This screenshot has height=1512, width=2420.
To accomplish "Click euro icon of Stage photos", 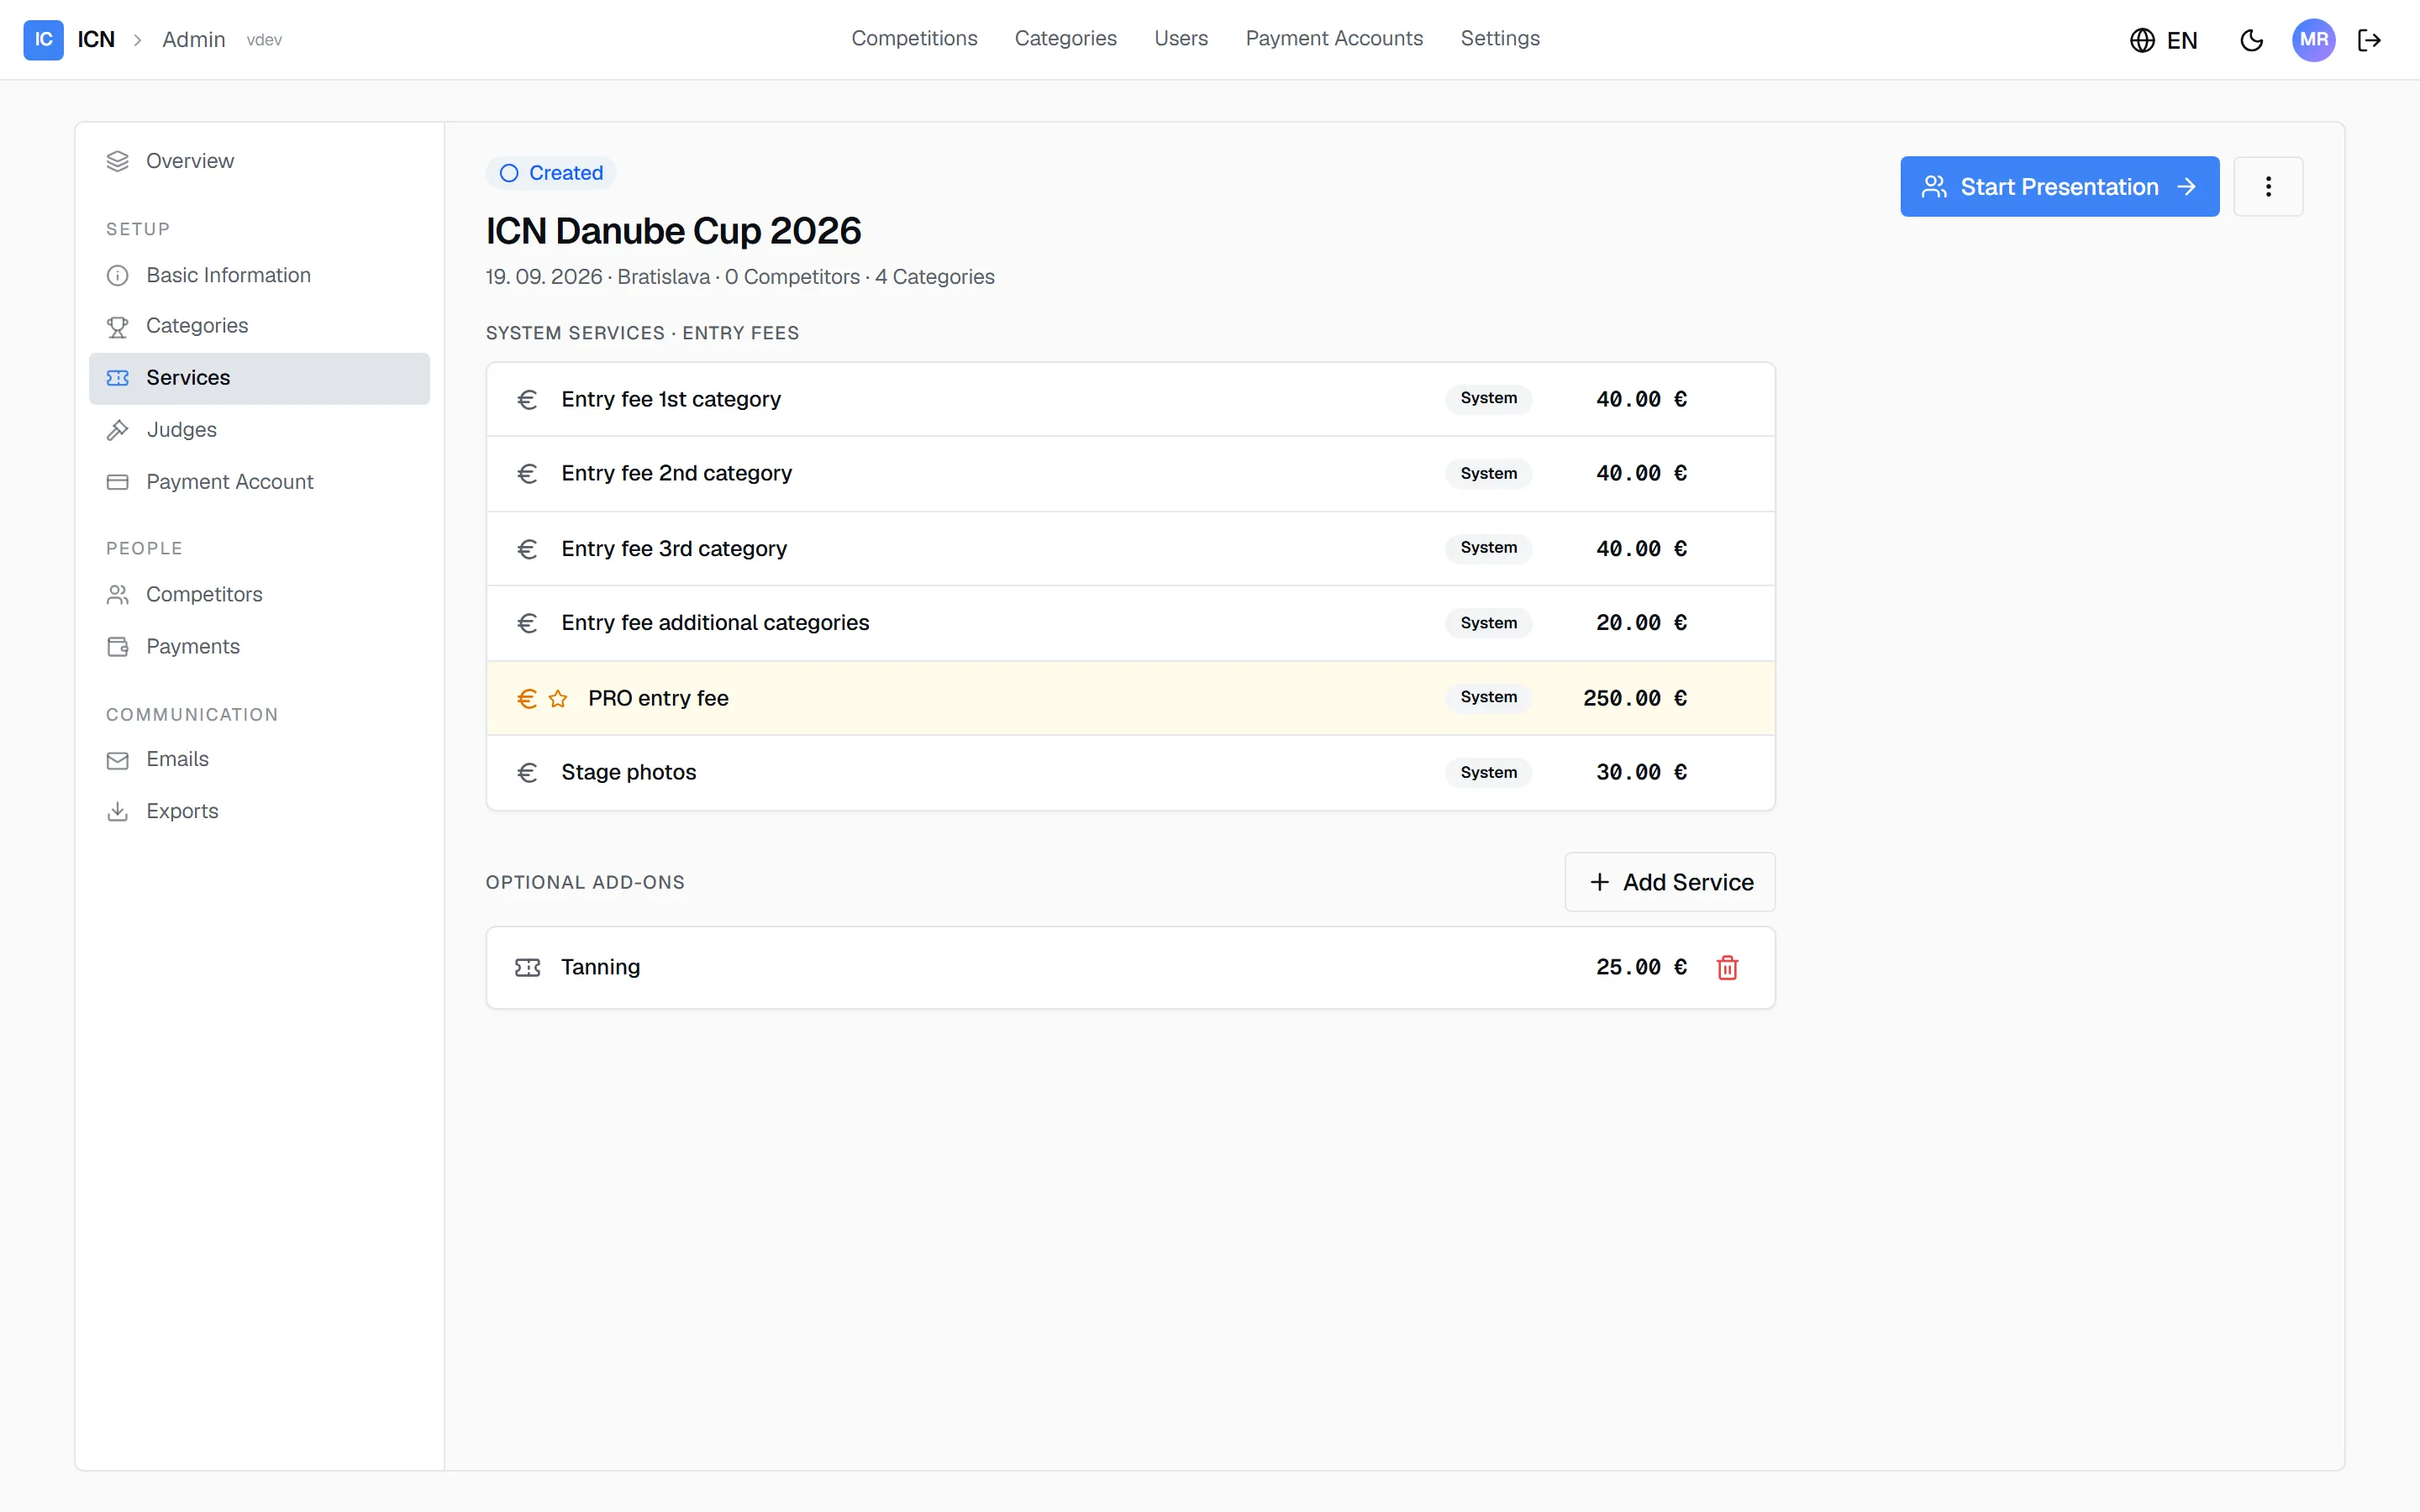I will tap(527, 772).
